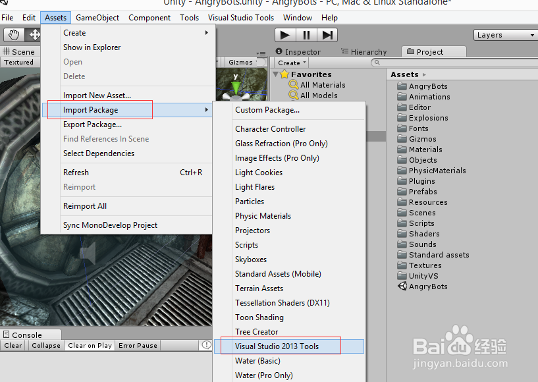
Task: Open the Fonts folder
Action: [x=413, y=128]
